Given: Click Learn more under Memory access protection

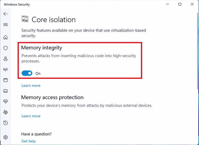Looking at the screenshot, I should click(31, 116).
